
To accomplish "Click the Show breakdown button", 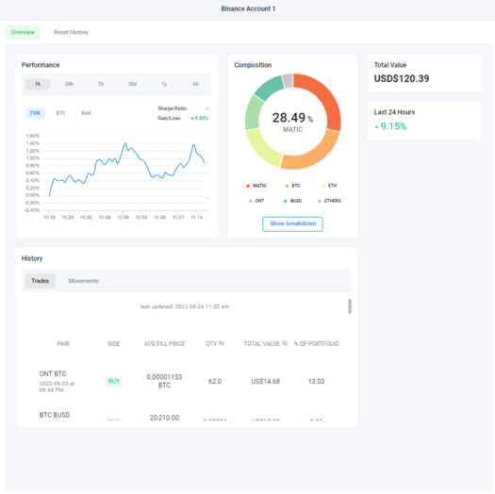I will 292,223.
